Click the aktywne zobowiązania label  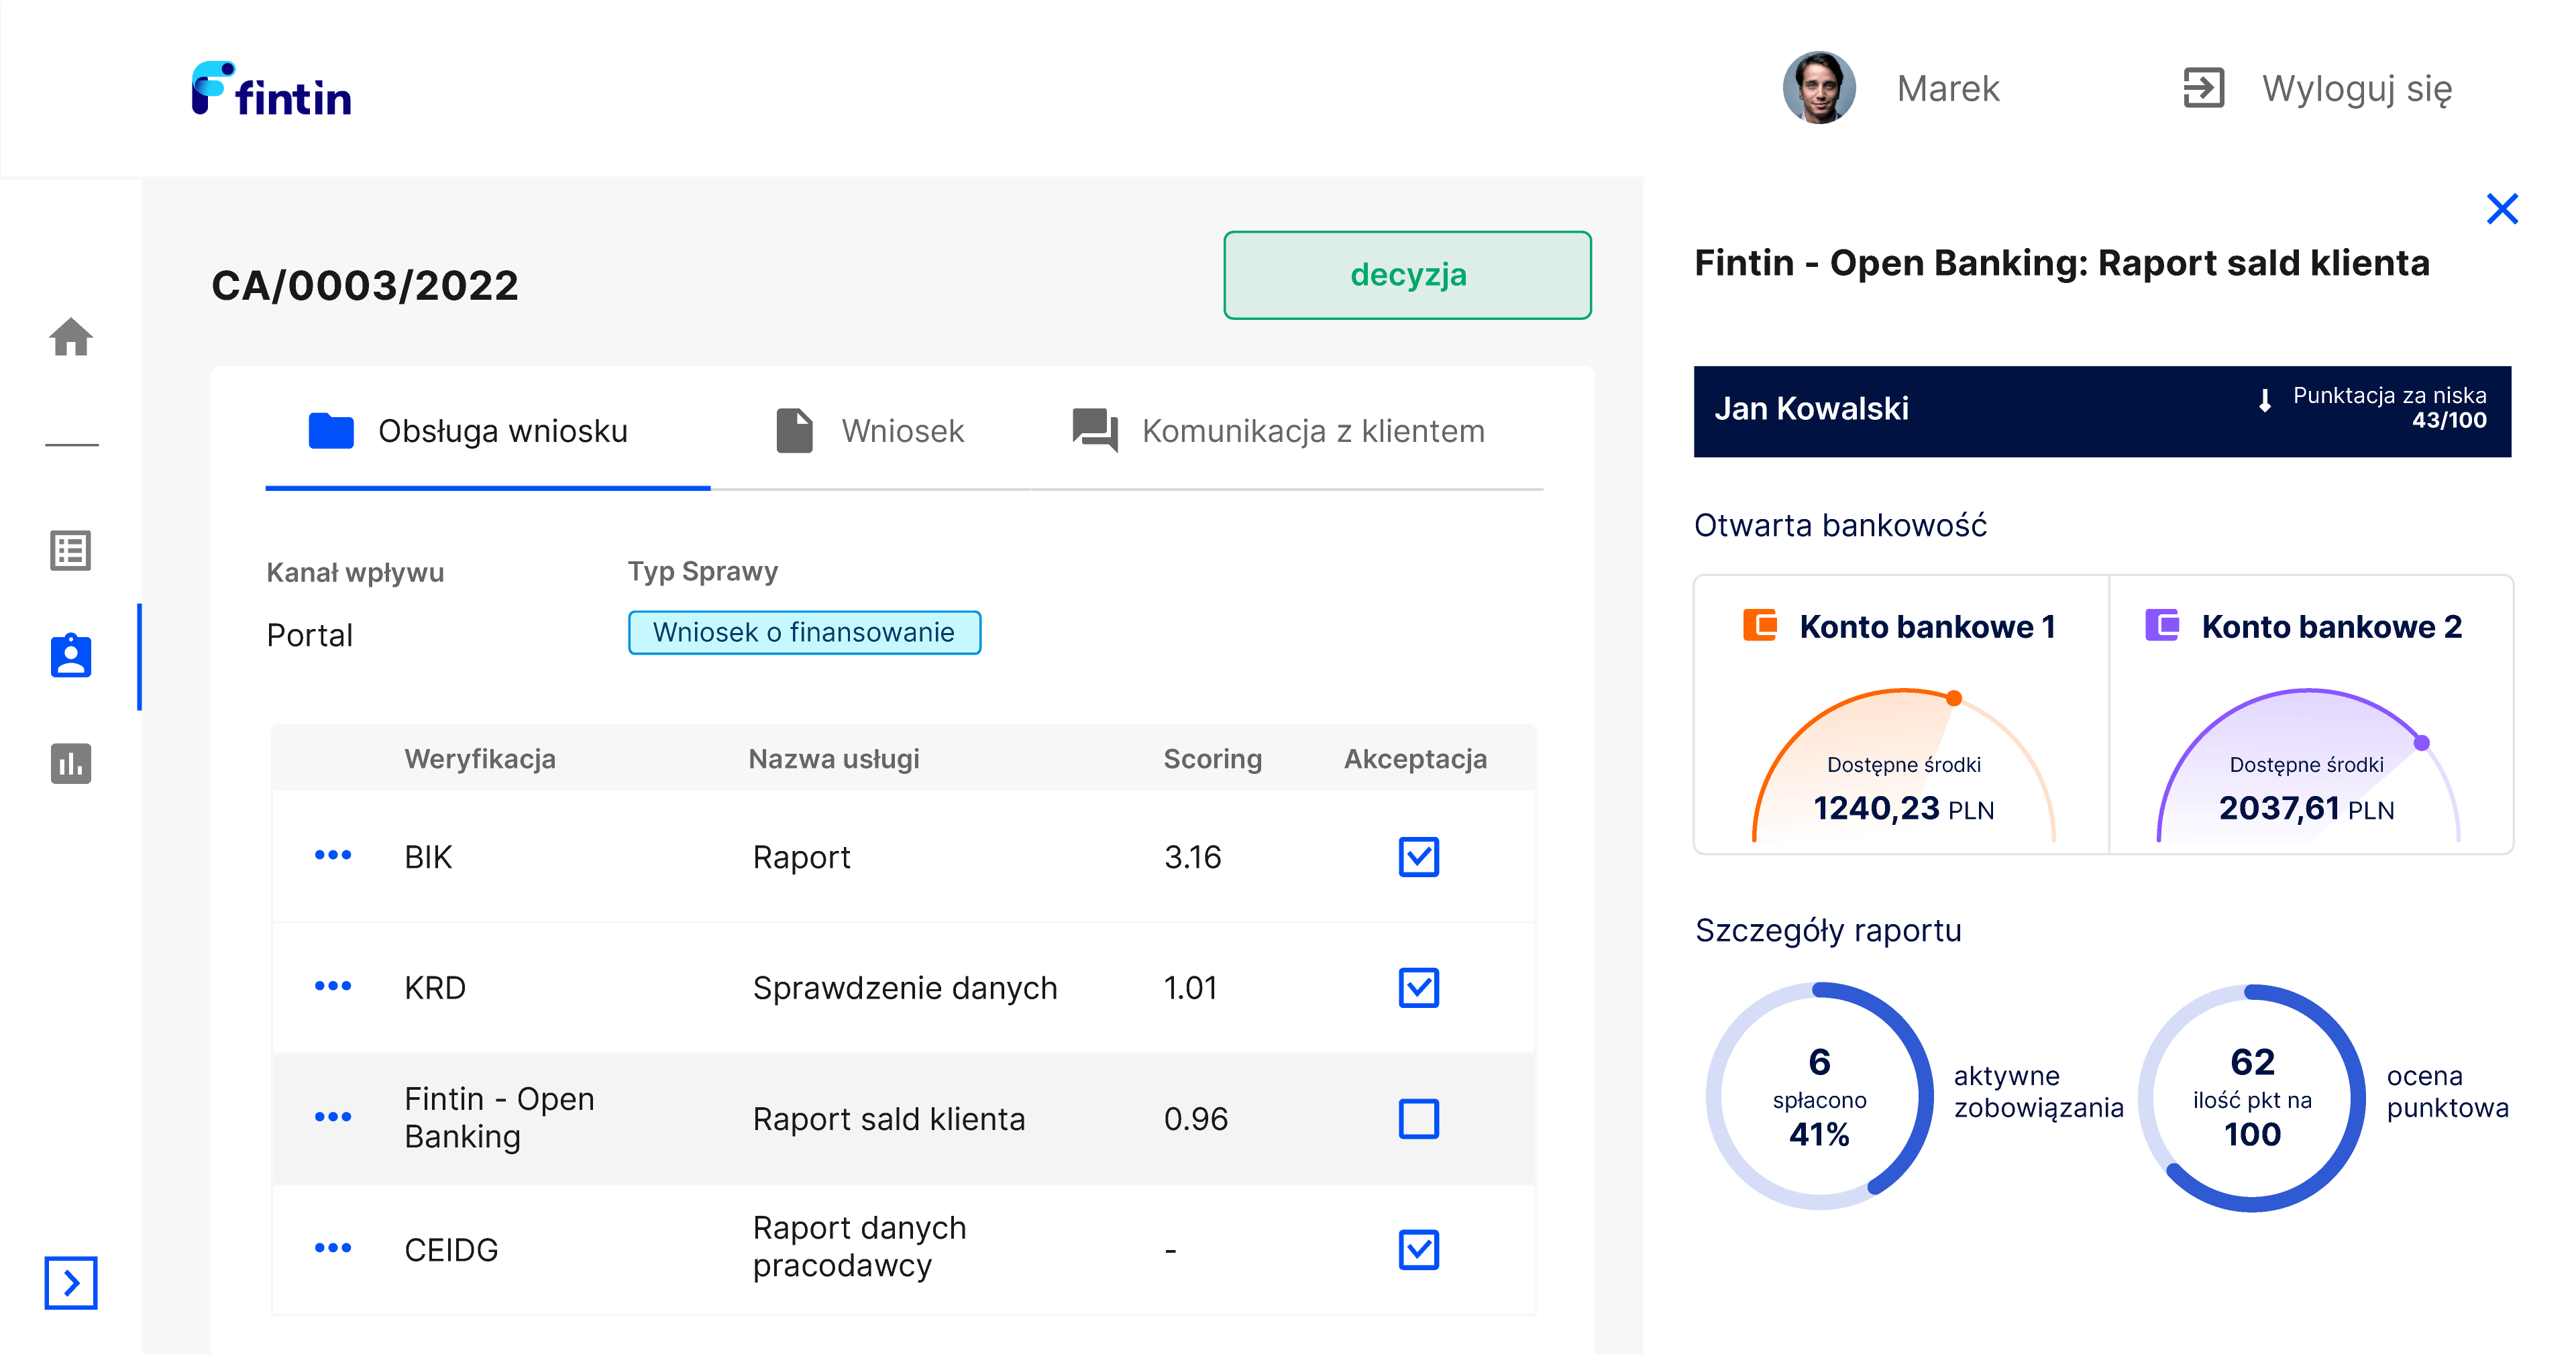click(2038, 1092)
